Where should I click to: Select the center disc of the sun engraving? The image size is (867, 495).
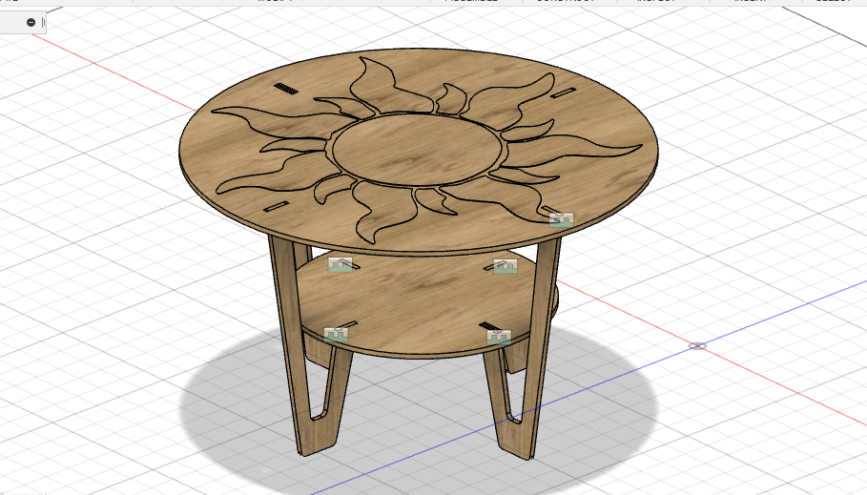418,150
